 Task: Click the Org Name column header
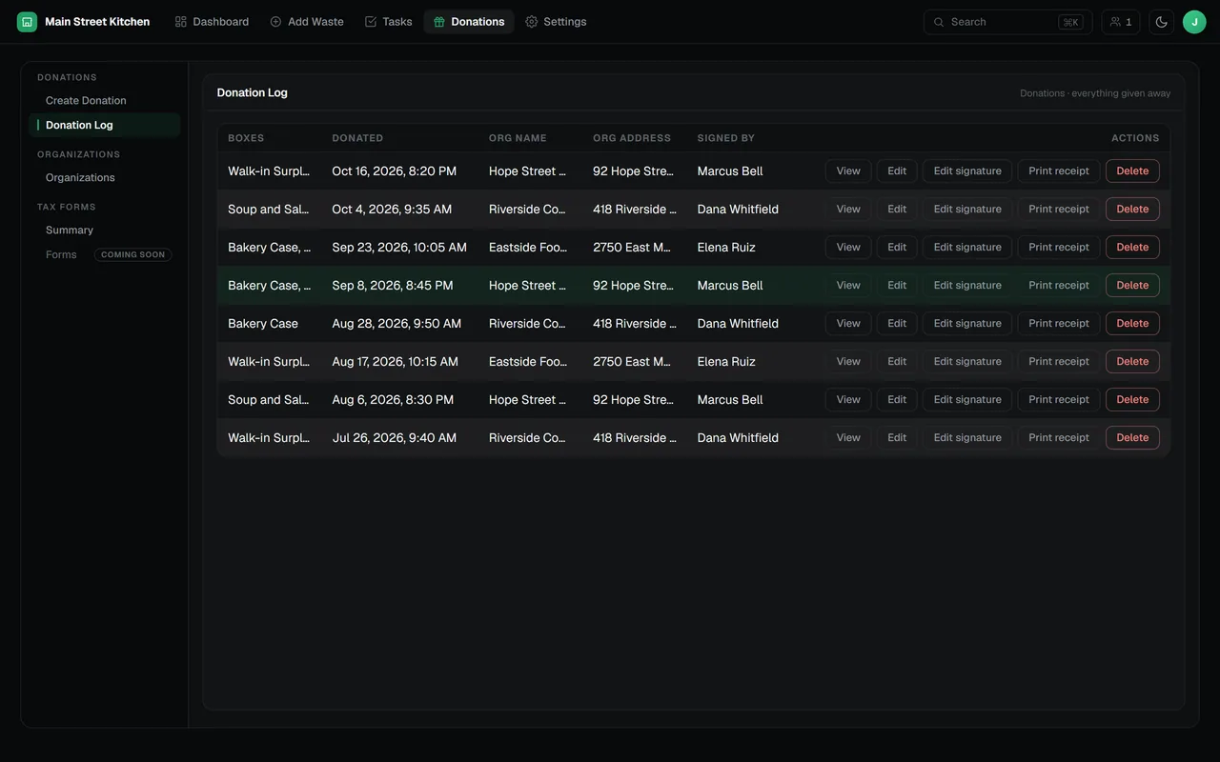518,138
